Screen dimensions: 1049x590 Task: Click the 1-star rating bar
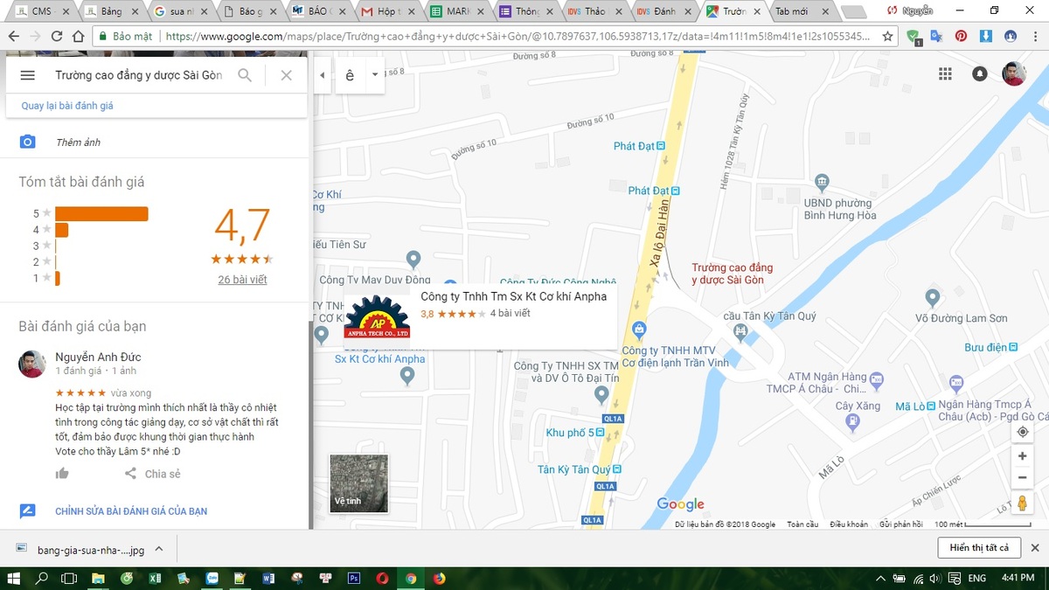pyautogui.click(x=58, y=278)
